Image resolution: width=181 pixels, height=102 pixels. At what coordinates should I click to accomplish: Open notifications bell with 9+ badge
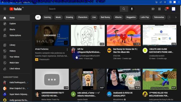(166, 9)
